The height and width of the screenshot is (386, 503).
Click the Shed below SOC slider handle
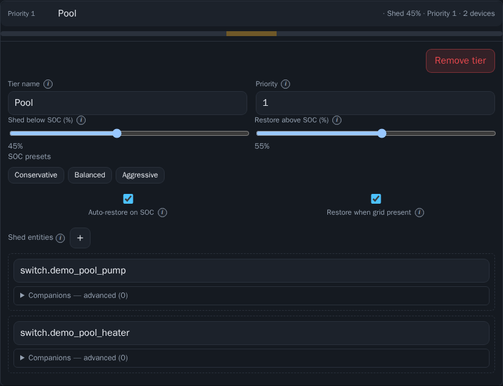(117, 133)
